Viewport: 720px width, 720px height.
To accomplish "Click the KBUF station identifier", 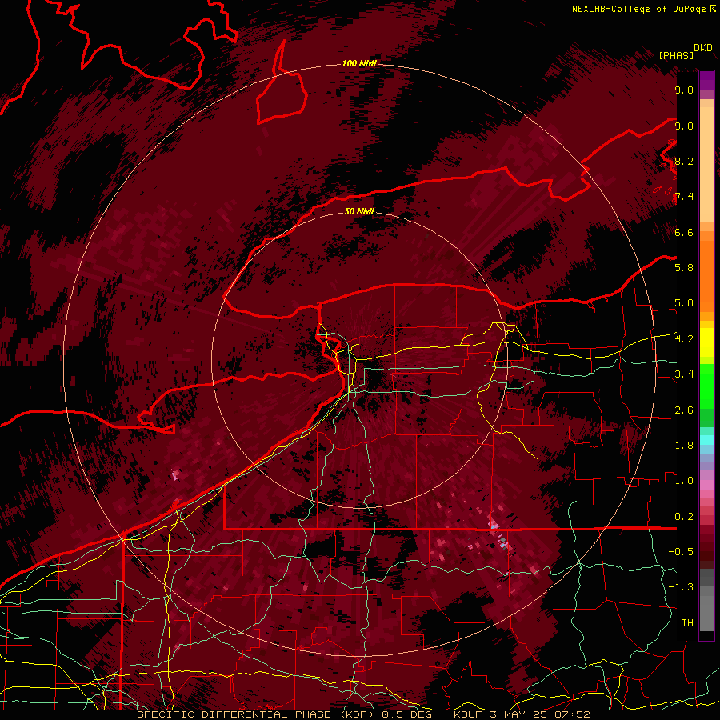I will coord(468,714).
